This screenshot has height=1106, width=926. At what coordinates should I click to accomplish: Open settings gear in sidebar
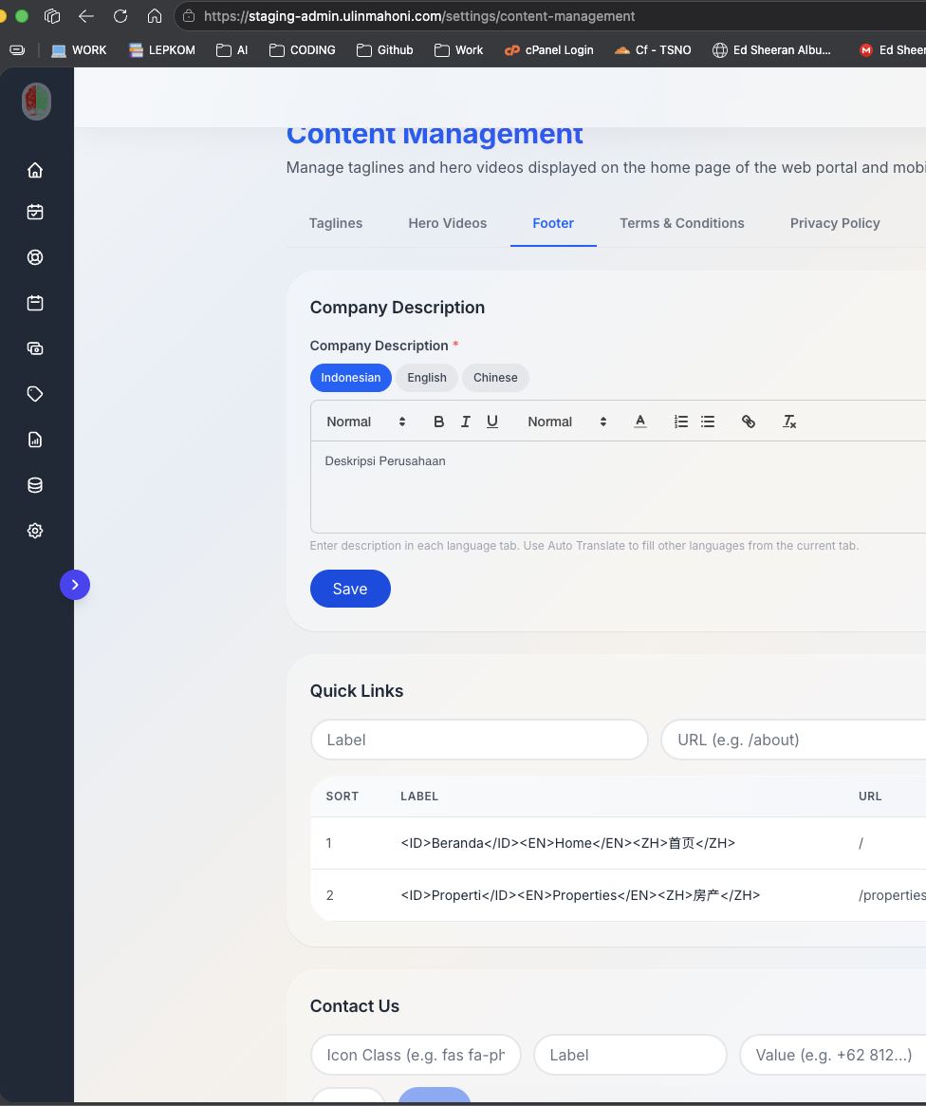tap(35, 531)
